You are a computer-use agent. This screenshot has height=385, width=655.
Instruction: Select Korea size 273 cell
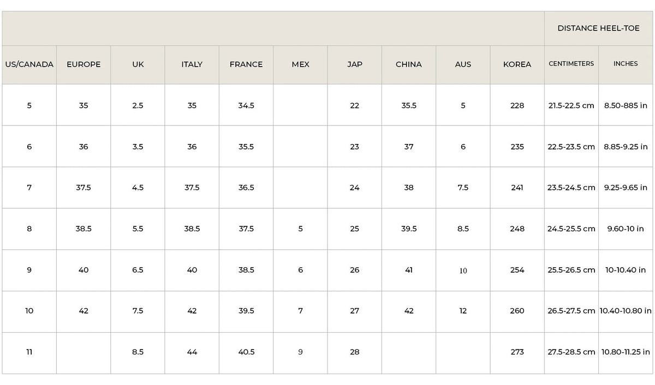coord(517,352)
